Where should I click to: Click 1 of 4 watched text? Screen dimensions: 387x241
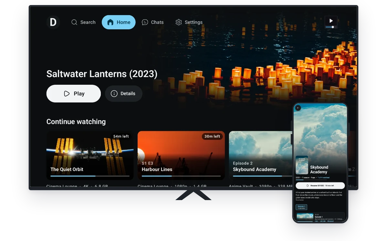[324, 178]
